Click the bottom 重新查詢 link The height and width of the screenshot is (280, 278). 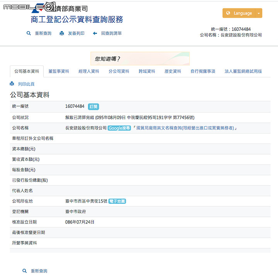39,271
